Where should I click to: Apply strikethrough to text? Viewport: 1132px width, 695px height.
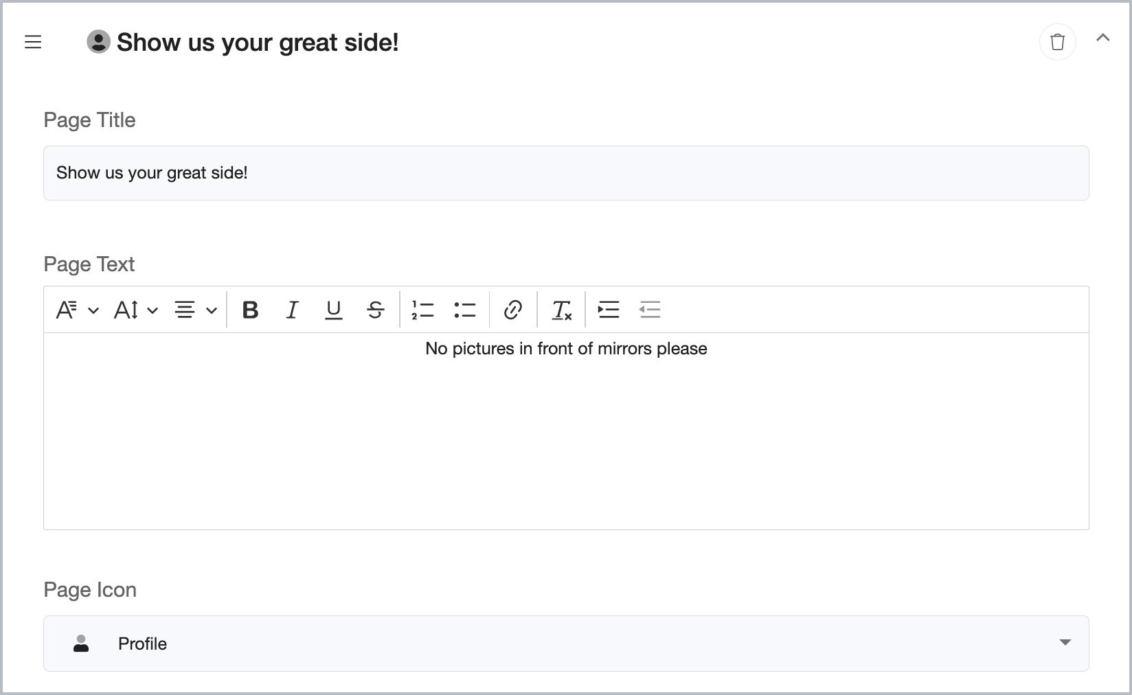click(x=375, y=310)
